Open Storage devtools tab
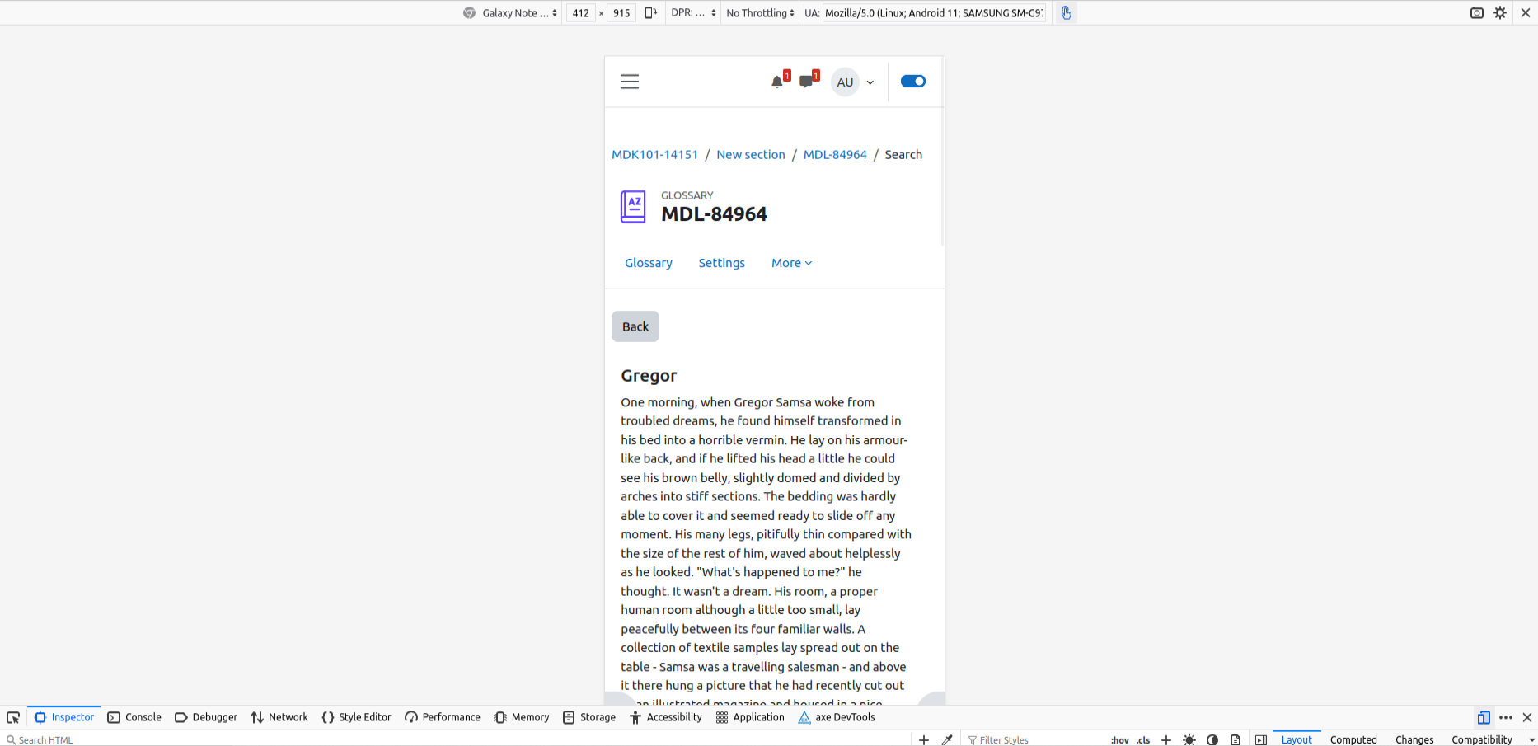The width and height of the screenshot is (1538, 746). click(589, 717)
